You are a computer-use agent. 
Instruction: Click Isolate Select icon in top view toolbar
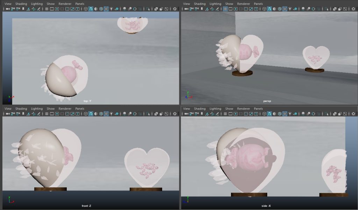[x=148, y=9]
